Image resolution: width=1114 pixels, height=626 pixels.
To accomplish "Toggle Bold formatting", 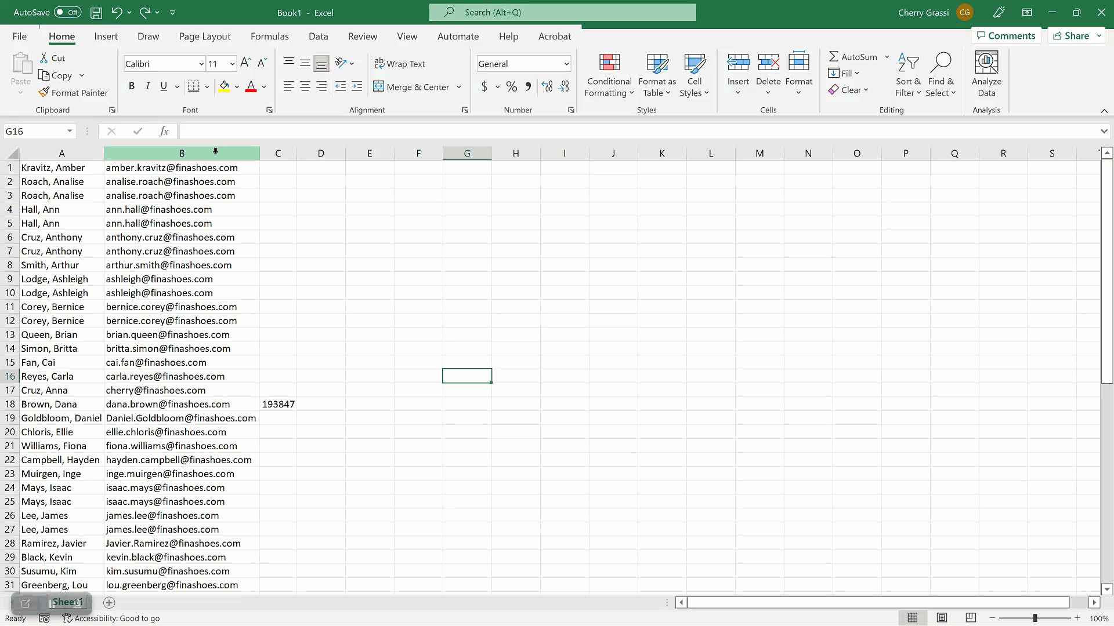I will tap(132, 86).
